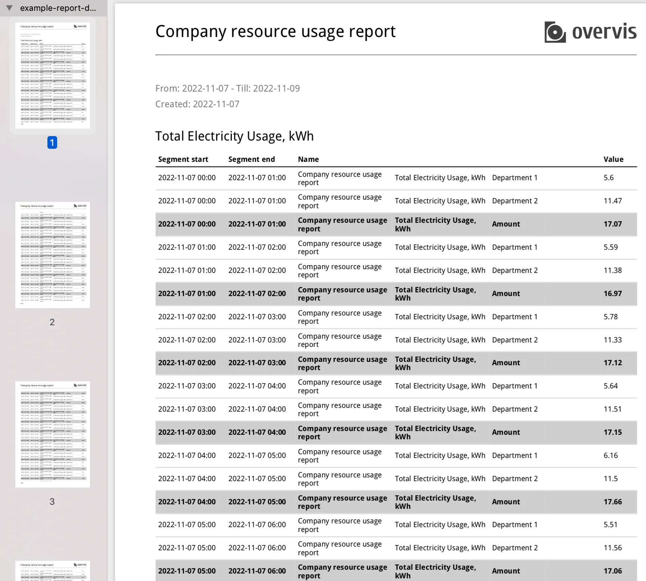Click segment end '2022-11-07 01:00' in 5.6 row
This screenshot has width=646, height=581.
click(x=257, y=178)
